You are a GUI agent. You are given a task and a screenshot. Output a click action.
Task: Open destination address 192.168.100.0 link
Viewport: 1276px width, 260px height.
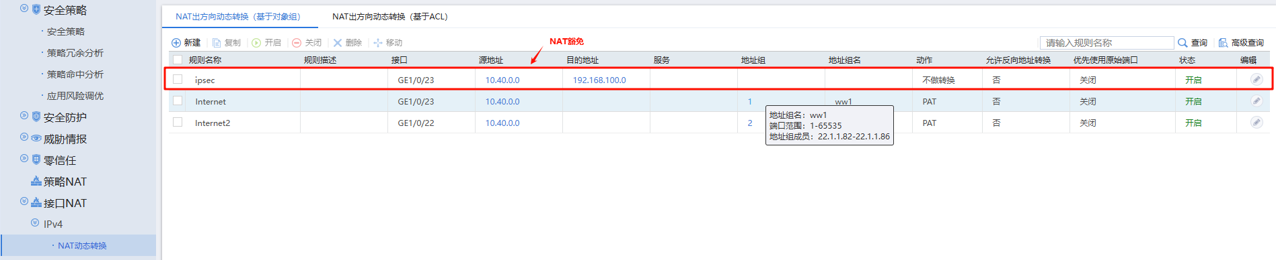click(599, 80)
